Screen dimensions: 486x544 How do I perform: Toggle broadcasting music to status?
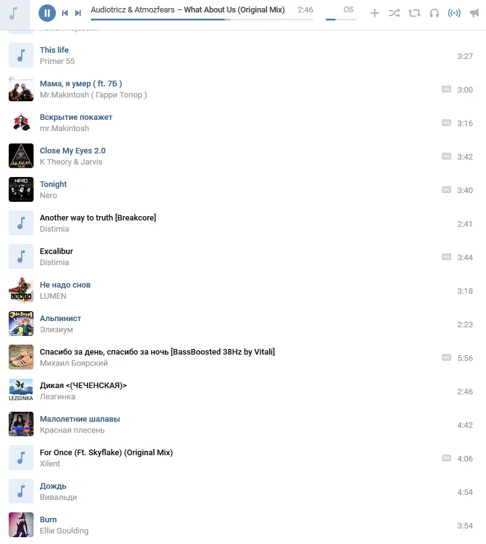[x=454, y=13]
